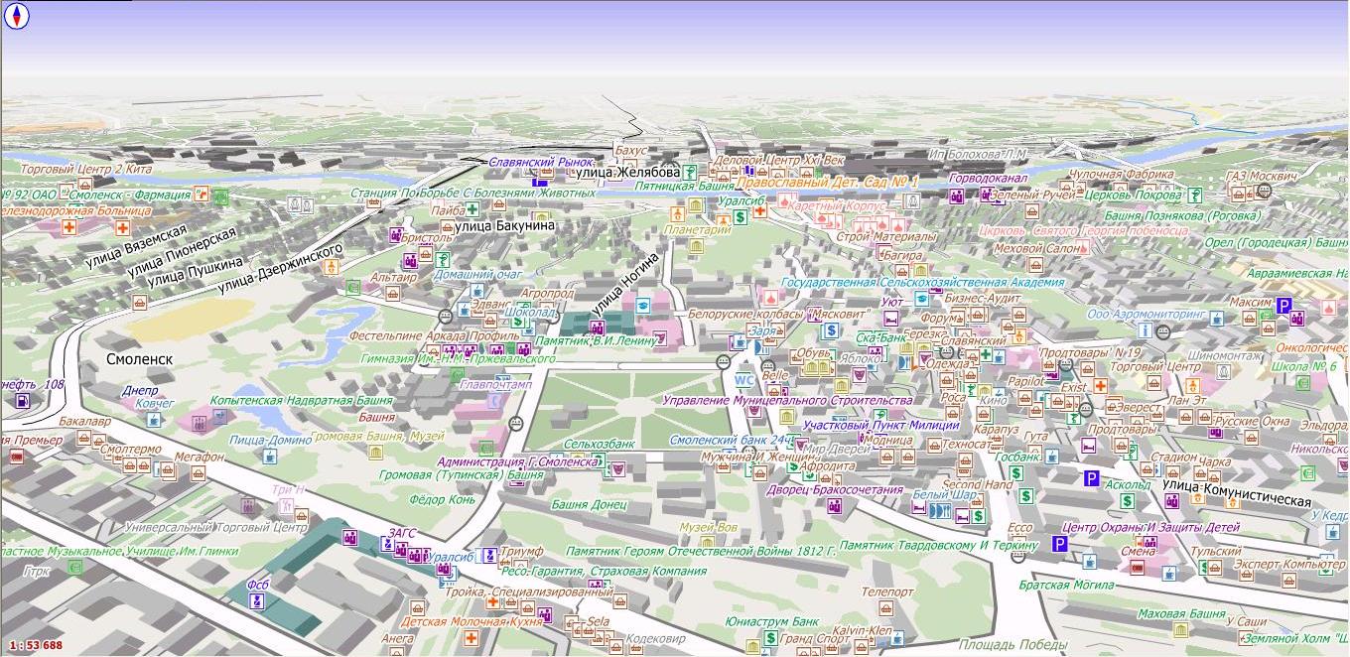The image size is (1350, 657).
Task: Select the blue parking icon beside Максим
Action: coord(1284,307)
